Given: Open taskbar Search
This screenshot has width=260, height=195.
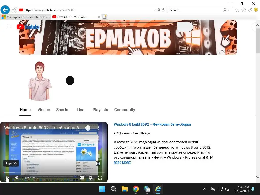Looking at the screenshot, I should (113, 189).
